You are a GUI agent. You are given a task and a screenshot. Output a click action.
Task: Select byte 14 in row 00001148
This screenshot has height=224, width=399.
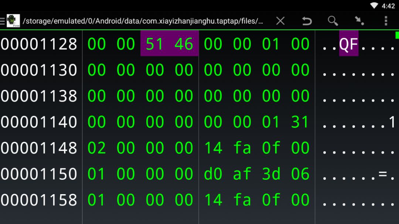pos(213,148)
